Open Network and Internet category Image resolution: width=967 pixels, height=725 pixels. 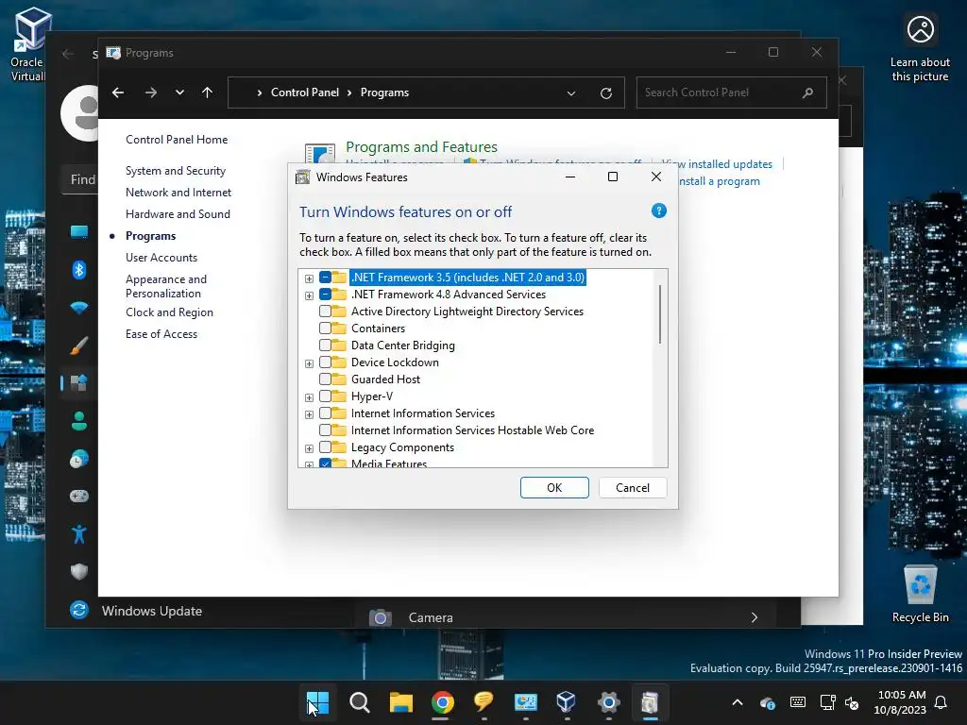pyautogui.click(x=178, y=193)
